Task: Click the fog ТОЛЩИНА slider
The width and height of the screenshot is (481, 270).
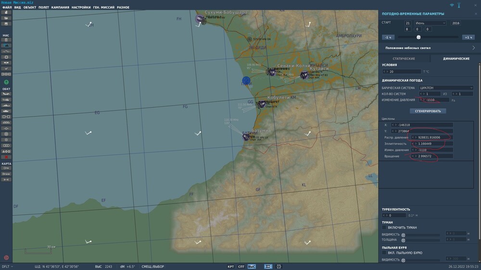Action: click(421, 240)
